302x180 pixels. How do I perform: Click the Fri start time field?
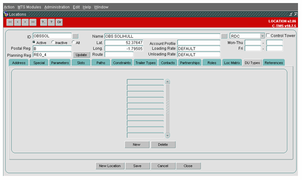pyautogui.click(x=253, y=48)
